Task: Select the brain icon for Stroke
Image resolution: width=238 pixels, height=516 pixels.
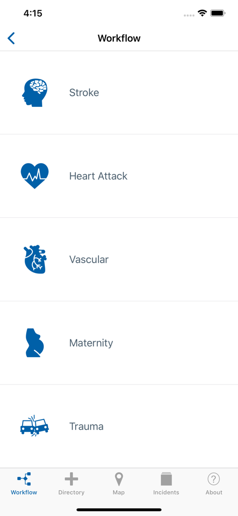Action: (x=35, y=92)
